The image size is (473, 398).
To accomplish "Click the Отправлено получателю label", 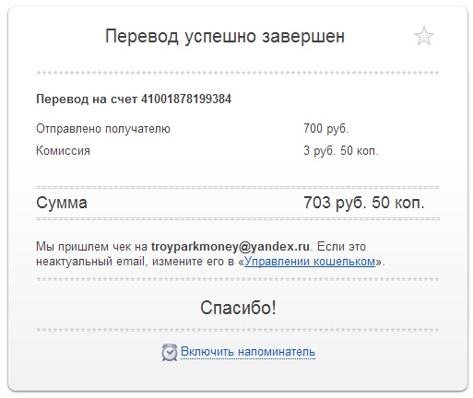I will point(103,129).
